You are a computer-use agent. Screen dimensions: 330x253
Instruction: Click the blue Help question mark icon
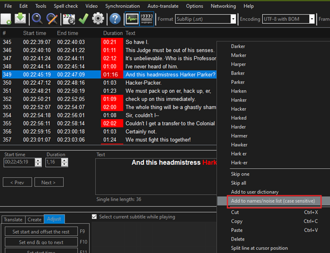pos(115,19)
